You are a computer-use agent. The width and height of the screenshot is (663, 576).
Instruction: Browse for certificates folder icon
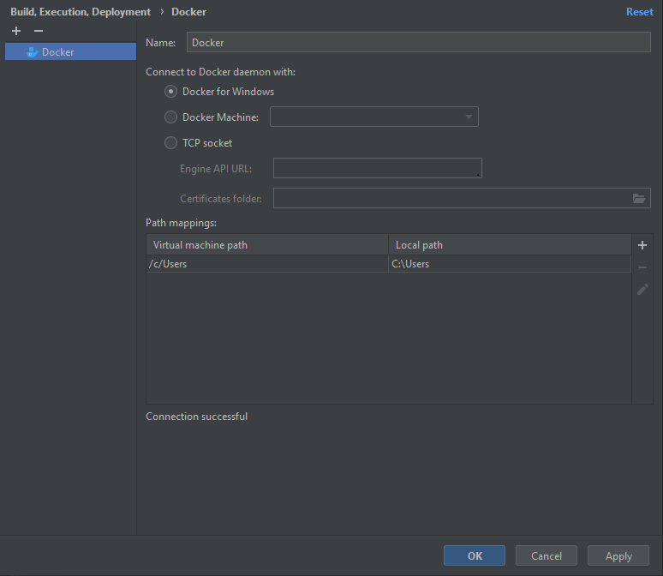[x=639, y=198]
